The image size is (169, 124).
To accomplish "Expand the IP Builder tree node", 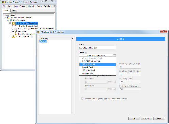I will 13,31.
